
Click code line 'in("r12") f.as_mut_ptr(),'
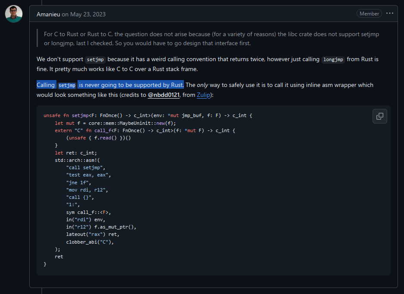[x=101, y=227]
